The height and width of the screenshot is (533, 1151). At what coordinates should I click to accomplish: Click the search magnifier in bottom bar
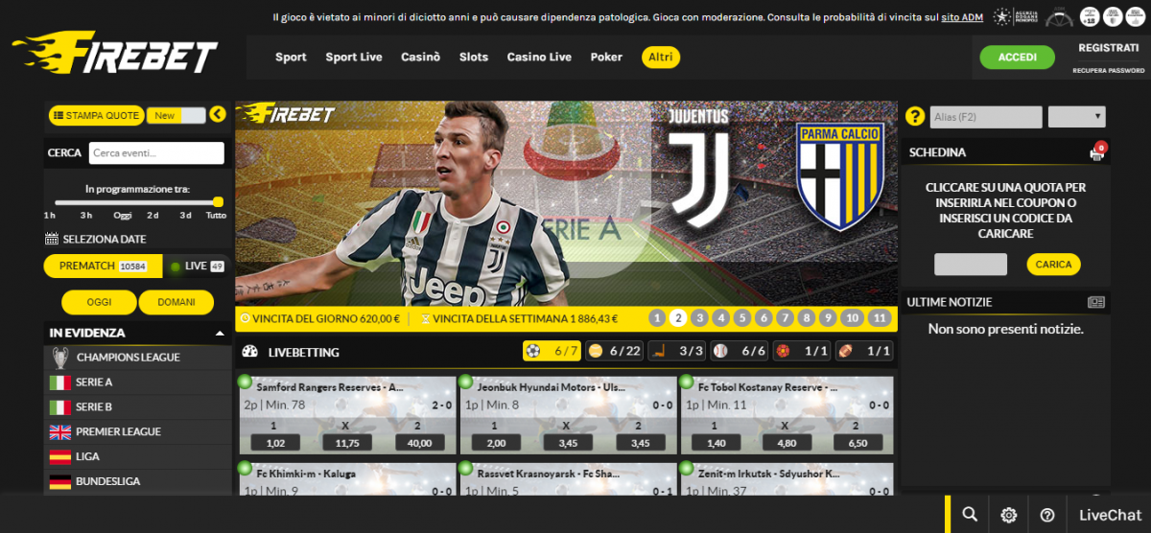(x=970, y=515)
